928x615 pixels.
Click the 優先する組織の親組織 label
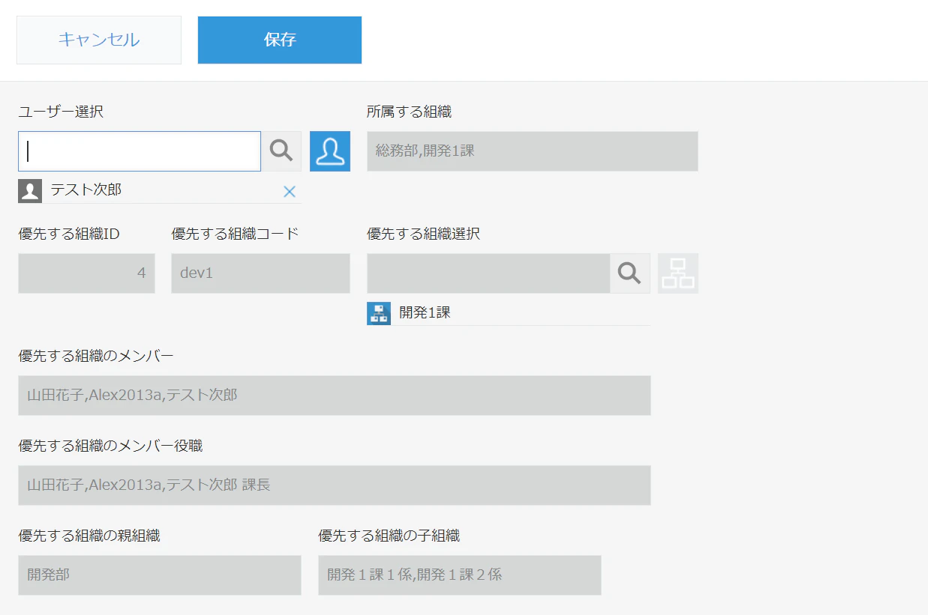click(x=89, y=536)
